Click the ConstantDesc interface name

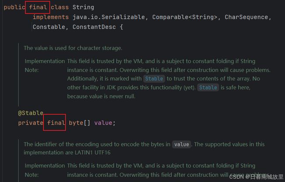[x=94, y=27]
